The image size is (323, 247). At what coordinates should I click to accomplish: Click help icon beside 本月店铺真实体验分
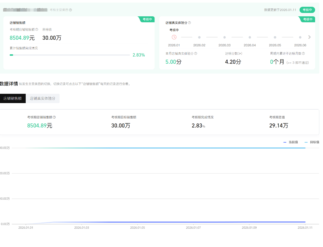[196, 54]
